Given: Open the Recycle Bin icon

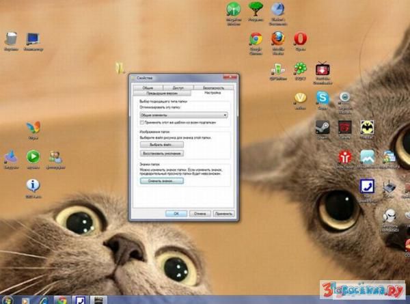Looking at the screenshot, I should pyautogui.click(x=11, y=40).
